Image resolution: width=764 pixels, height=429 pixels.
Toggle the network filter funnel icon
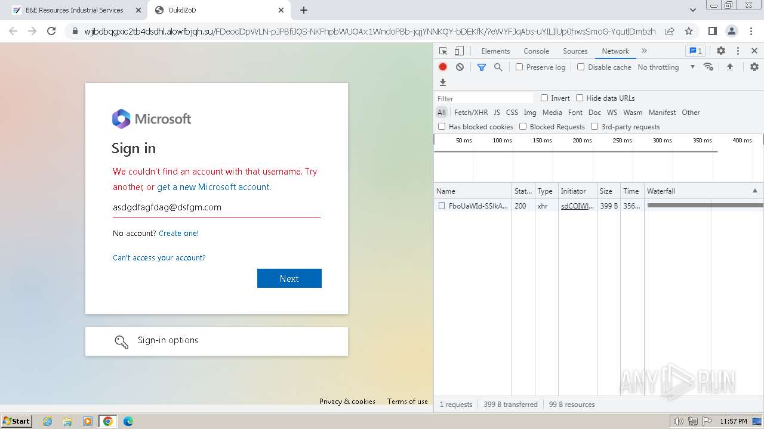[482, 67]
